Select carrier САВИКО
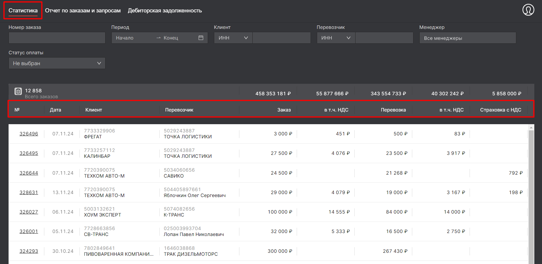This screenshot has width=542, height=264. [x=174, y=176]
